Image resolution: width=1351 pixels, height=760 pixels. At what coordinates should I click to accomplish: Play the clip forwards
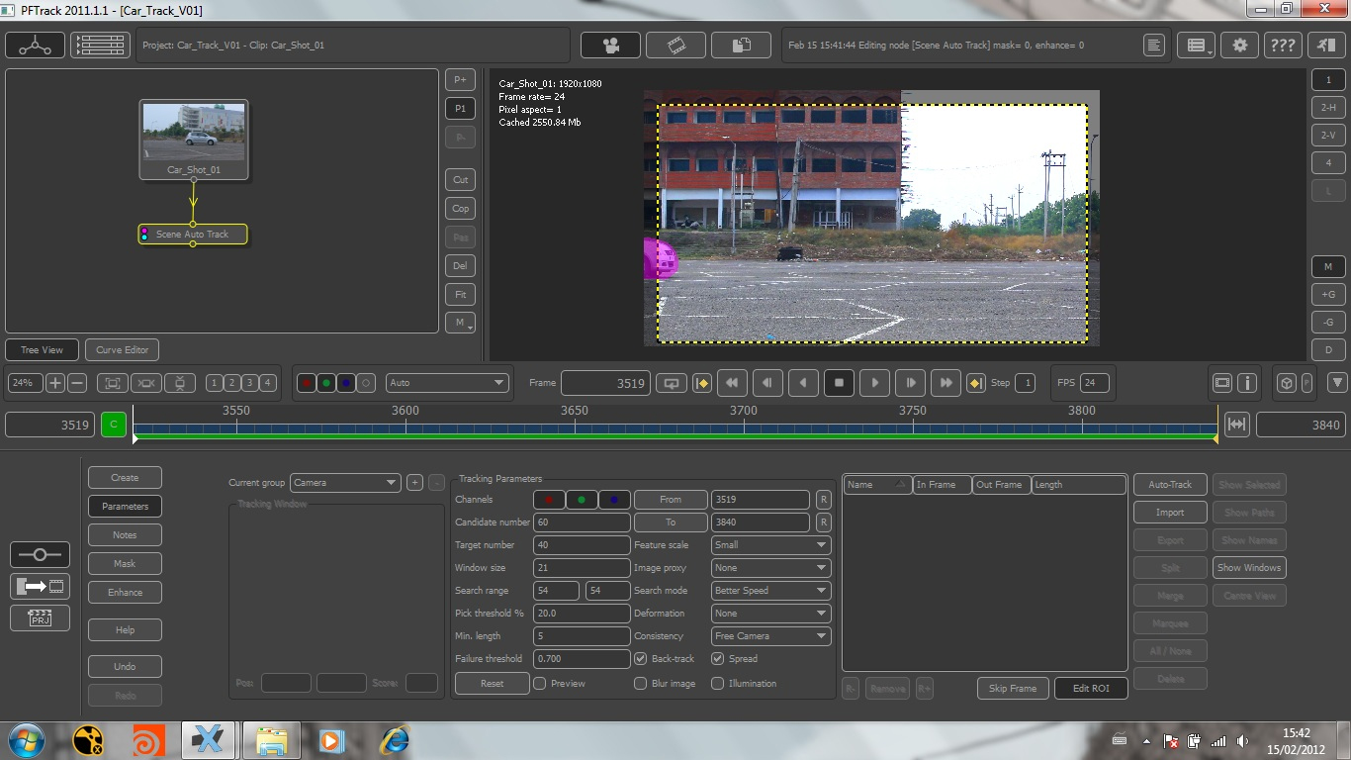click(x=874, y=383)
